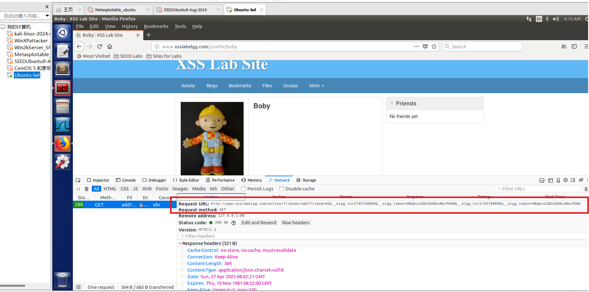Open the Groups site link
Image resolution: width=589 pixels, height=292 pixels.
point(290,86)
